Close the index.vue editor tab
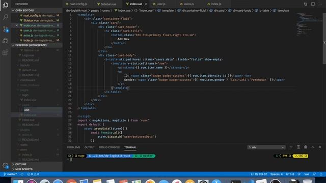This screenshot has width=326, height=183. pyautogui.click(x=146, y=4)
